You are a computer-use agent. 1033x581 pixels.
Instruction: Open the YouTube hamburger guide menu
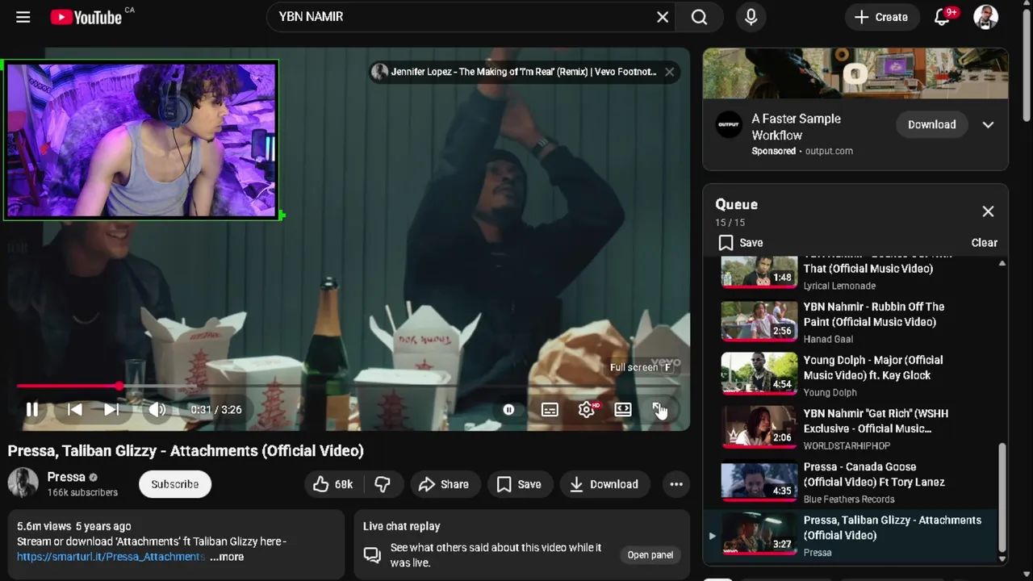point(23,17)
